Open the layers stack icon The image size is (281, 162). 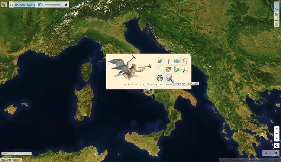(11, 5)
